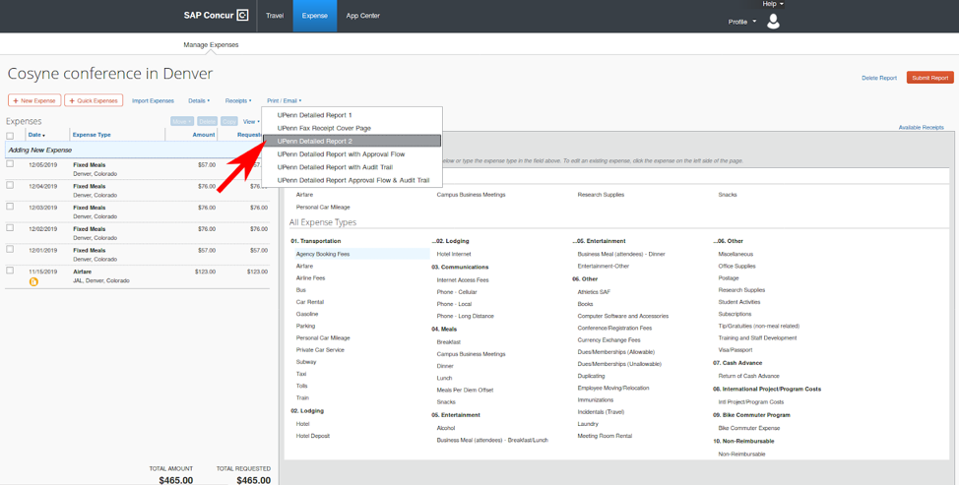Image resolution: width=959 pixels, height=485 pixels.
Task: Open the Available Receipts link
Action: tap(921, 127)
